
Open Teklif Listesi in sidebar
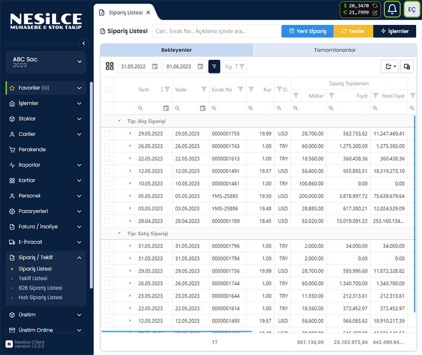[x=33, y=279]
